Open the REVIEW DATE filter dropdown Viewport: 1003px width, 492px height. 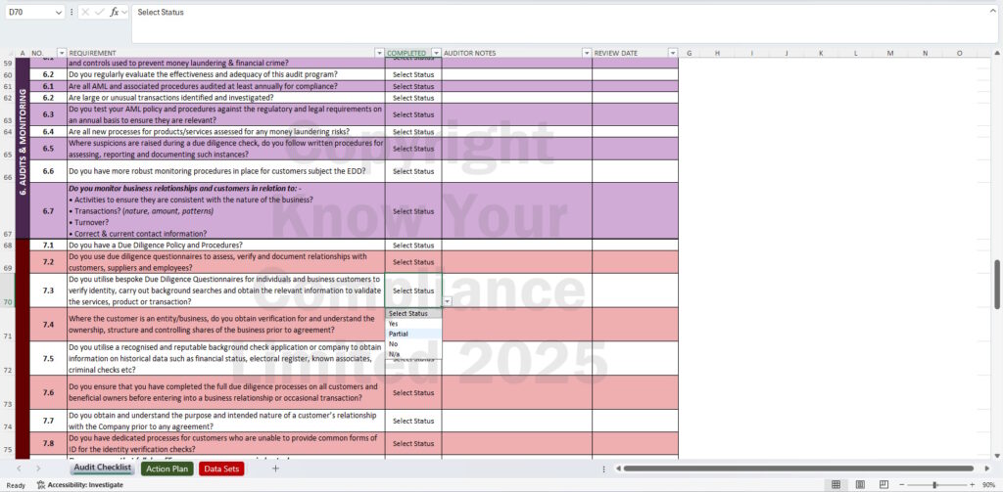[x=673, y=53]
